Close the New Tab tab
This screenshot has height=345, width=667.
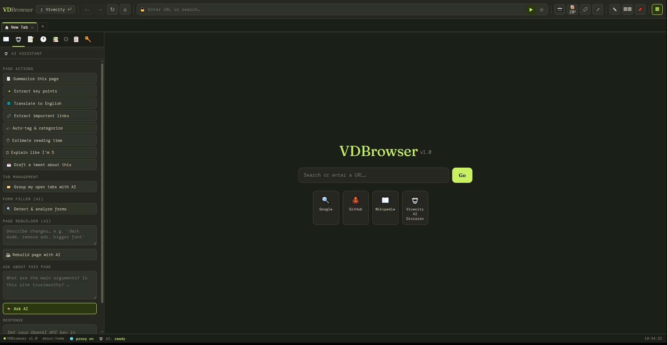[x=32, y=28]
